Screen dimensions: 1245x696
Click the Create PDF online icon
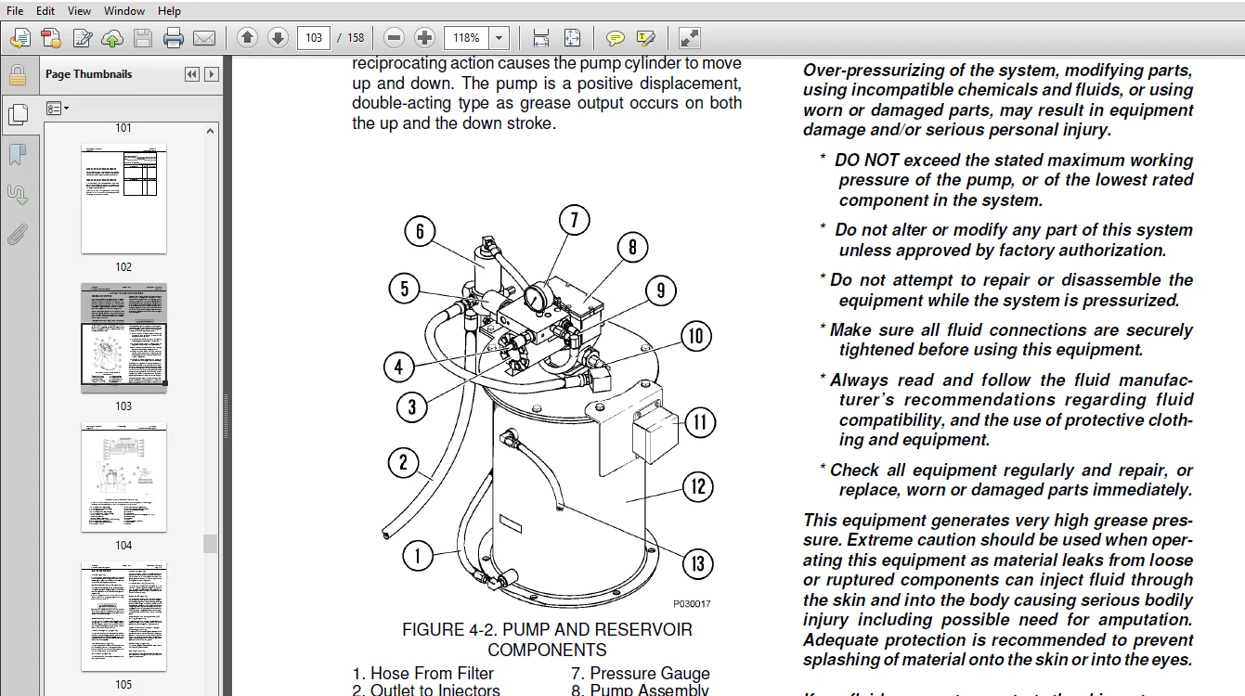[x=20, y=38]
